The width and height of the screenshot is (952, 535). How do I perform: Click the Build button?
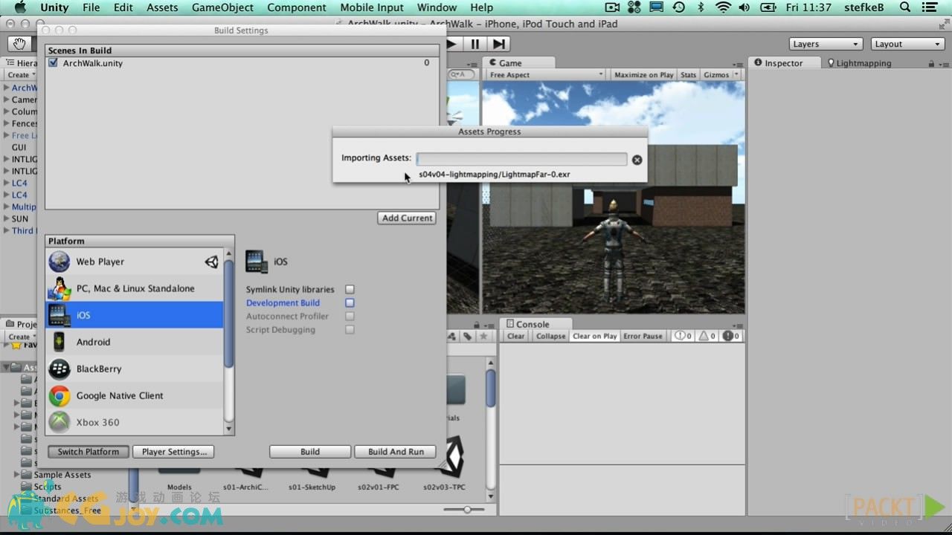click(x=310, y=452)
